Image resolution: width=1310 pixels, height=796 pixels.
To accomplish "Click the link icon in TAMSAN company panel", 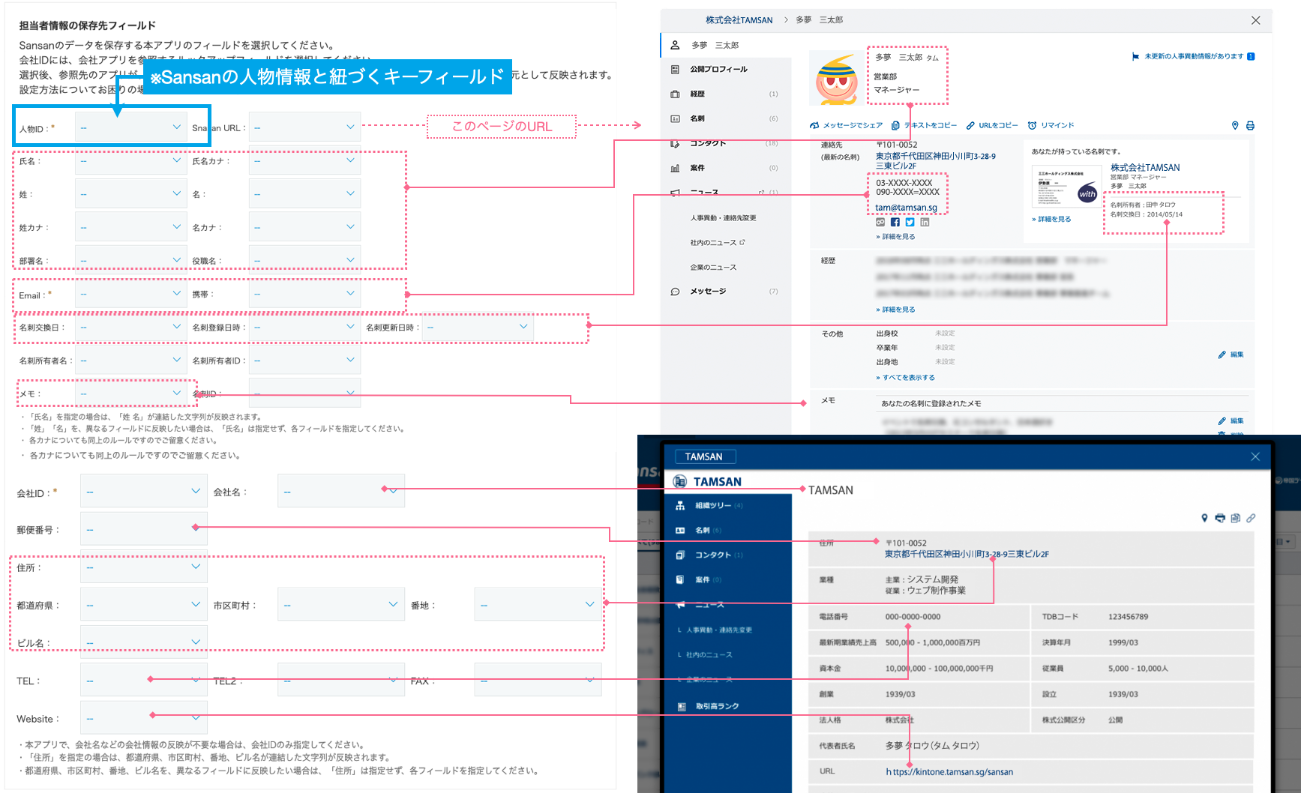I will [x=1251, y=518].
